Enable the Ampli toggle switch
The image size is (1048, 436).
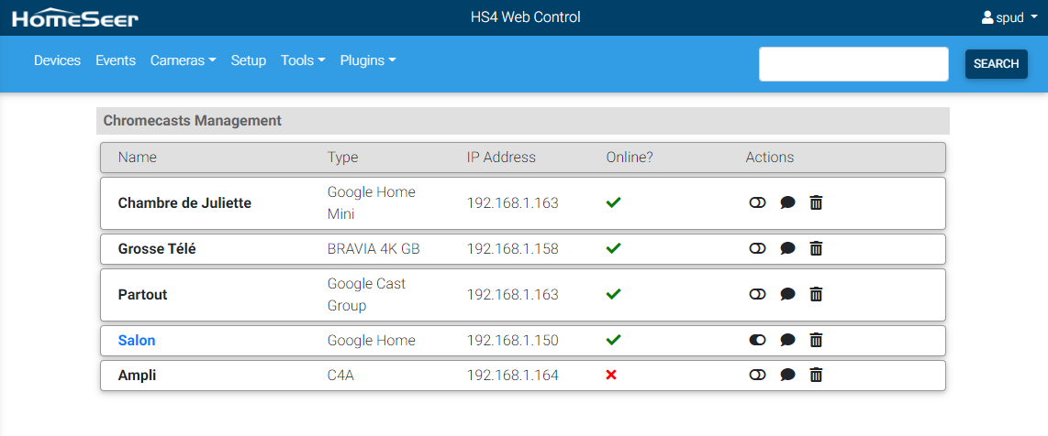tap(757, 376)
